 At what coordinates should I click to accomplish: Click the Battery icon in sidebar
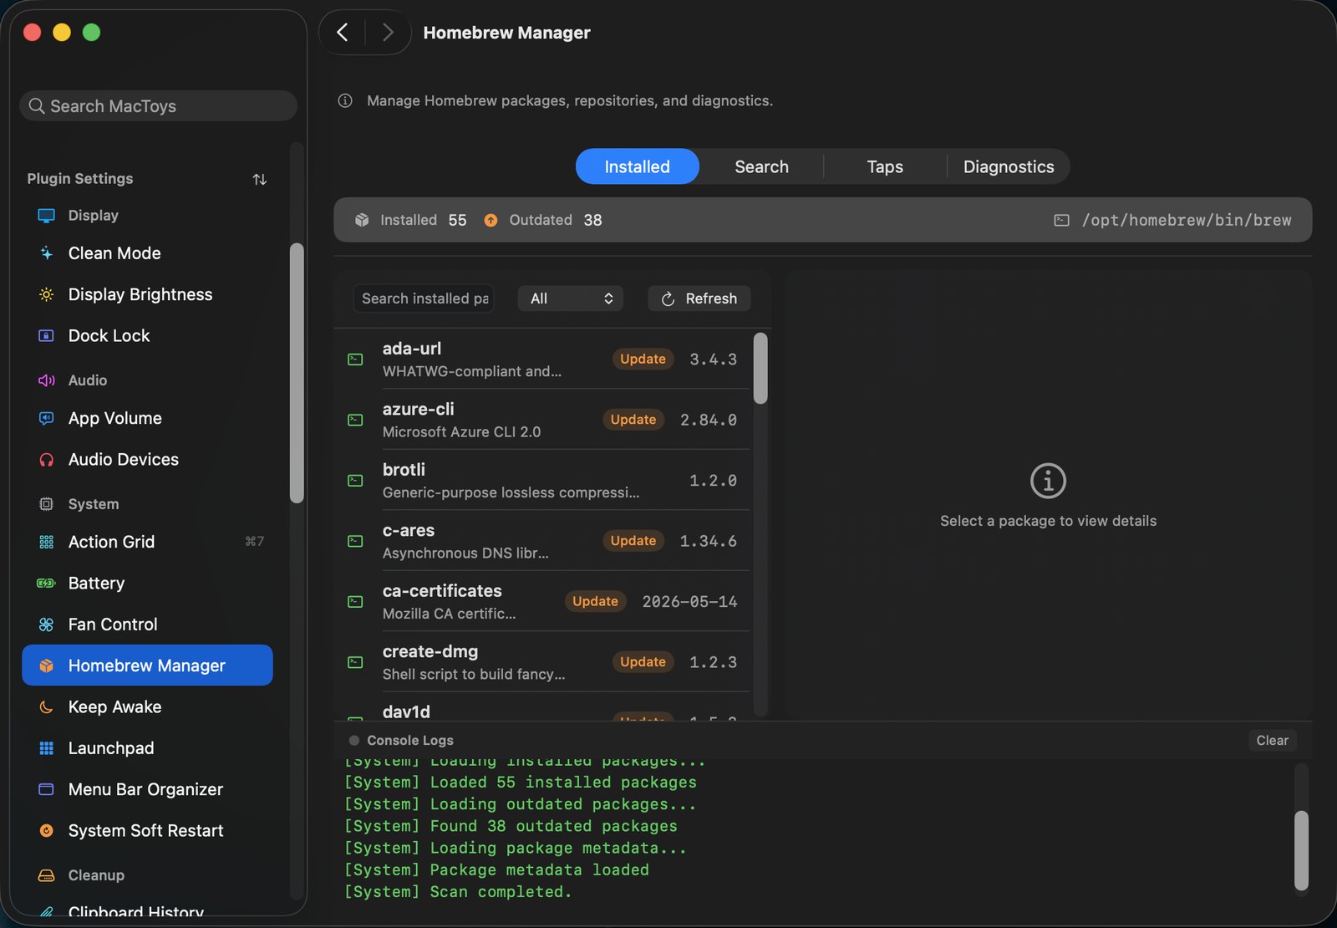(46, 584)
